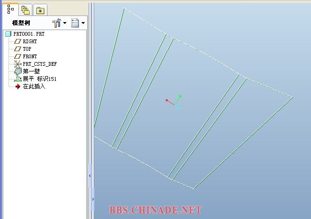Expand the Settings dropdown arrow
The image size is (311, 219).
(x=65, y=23)
